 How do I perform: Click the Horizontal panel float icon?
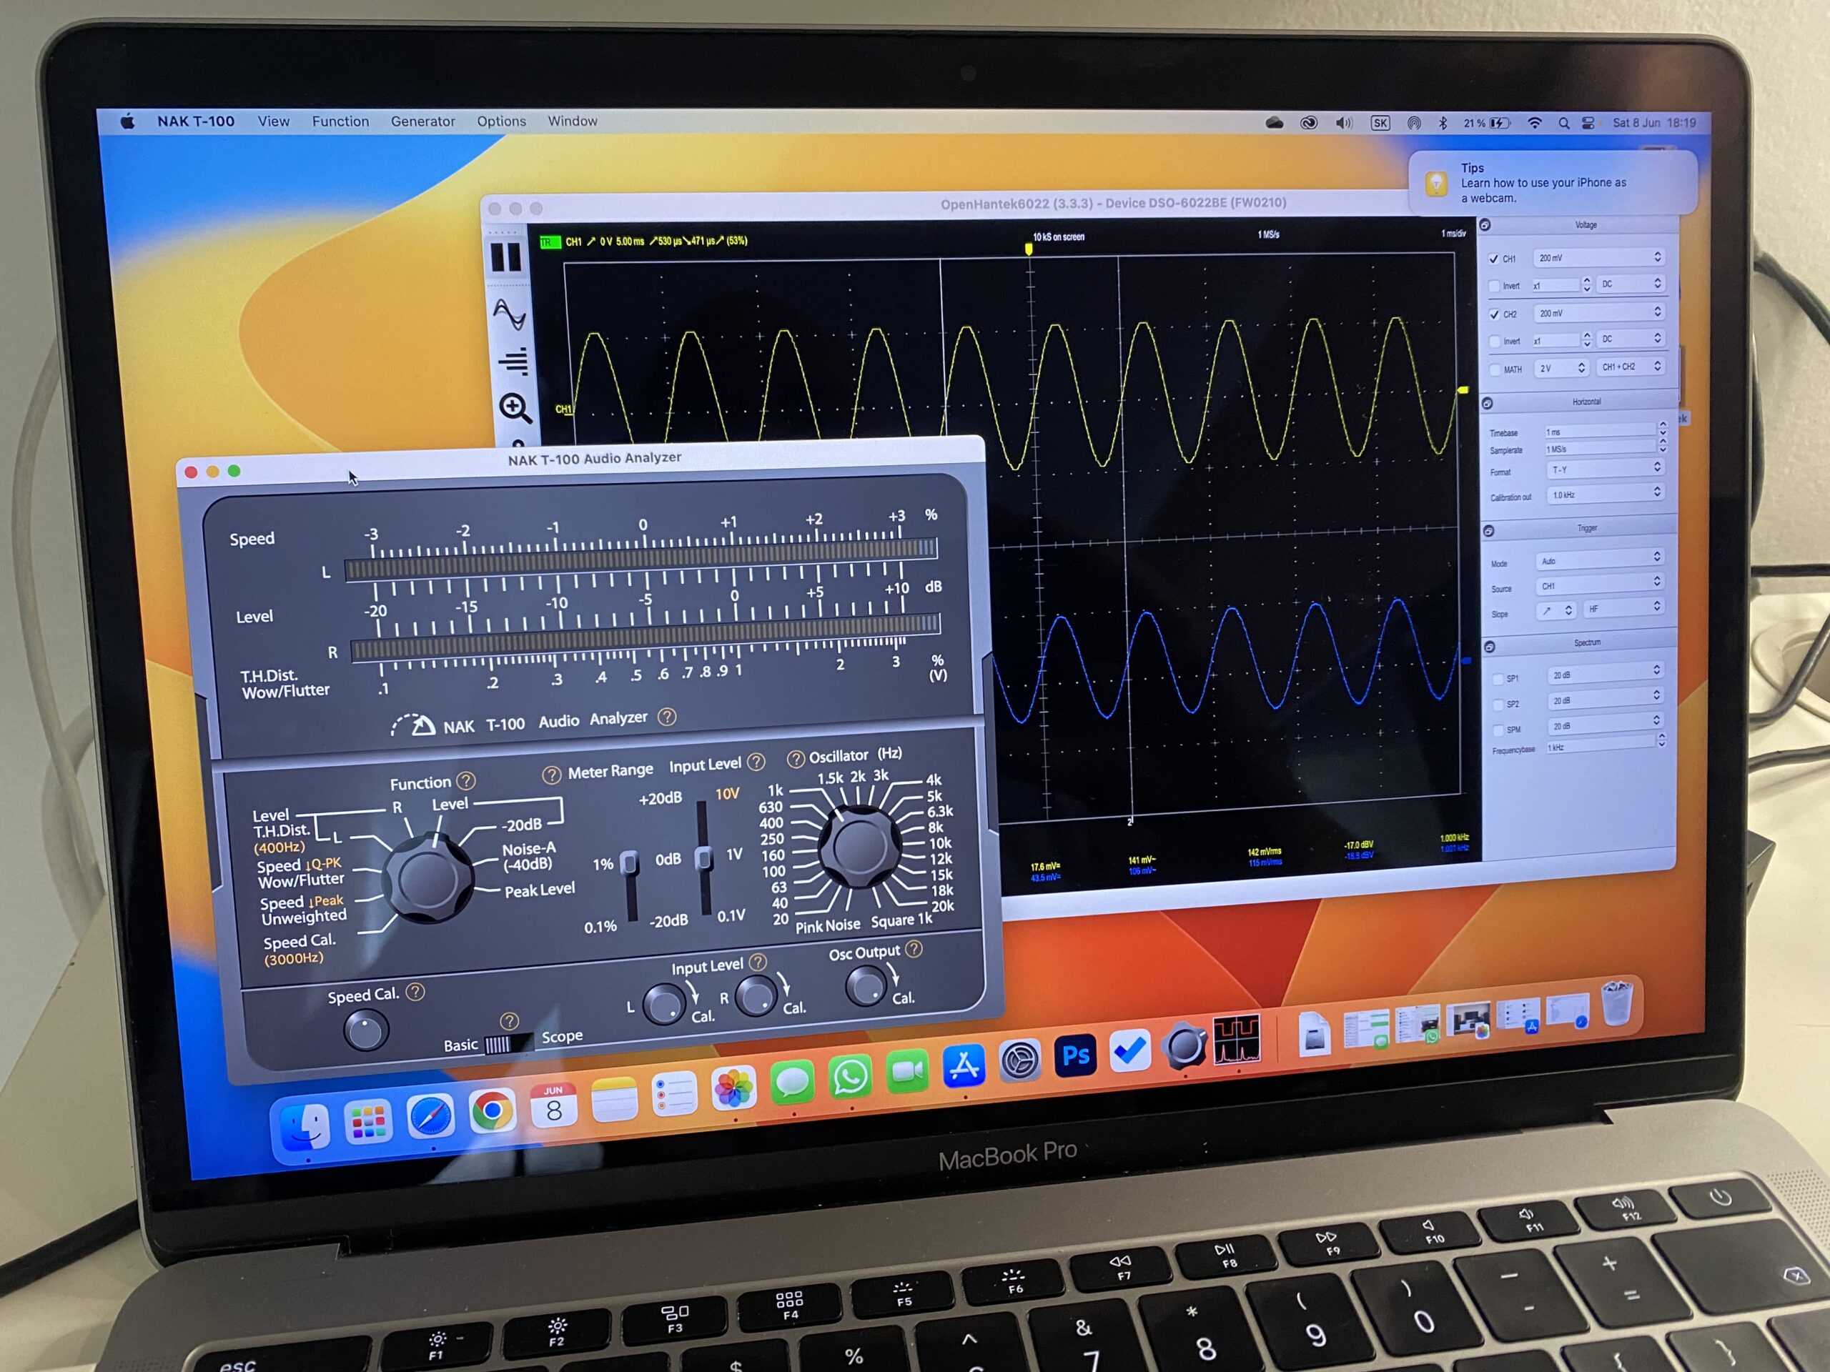pyautogui.click(x=1487, y=404)
